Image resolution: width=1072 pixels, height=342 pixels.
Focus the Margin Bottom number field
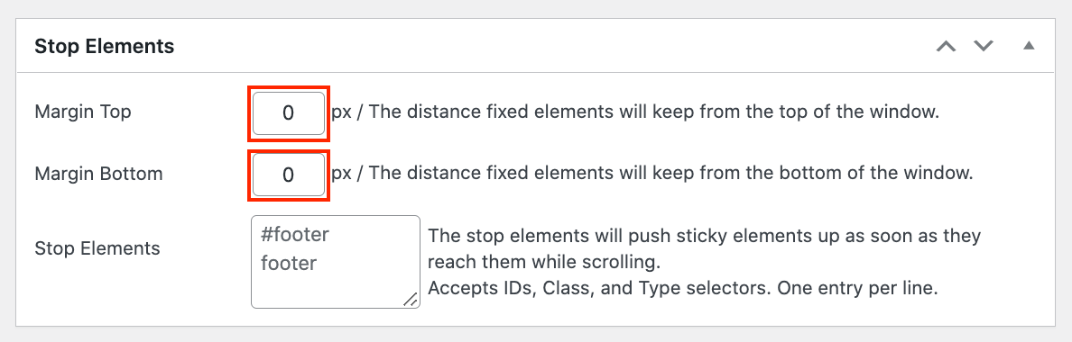pos(289,175)
